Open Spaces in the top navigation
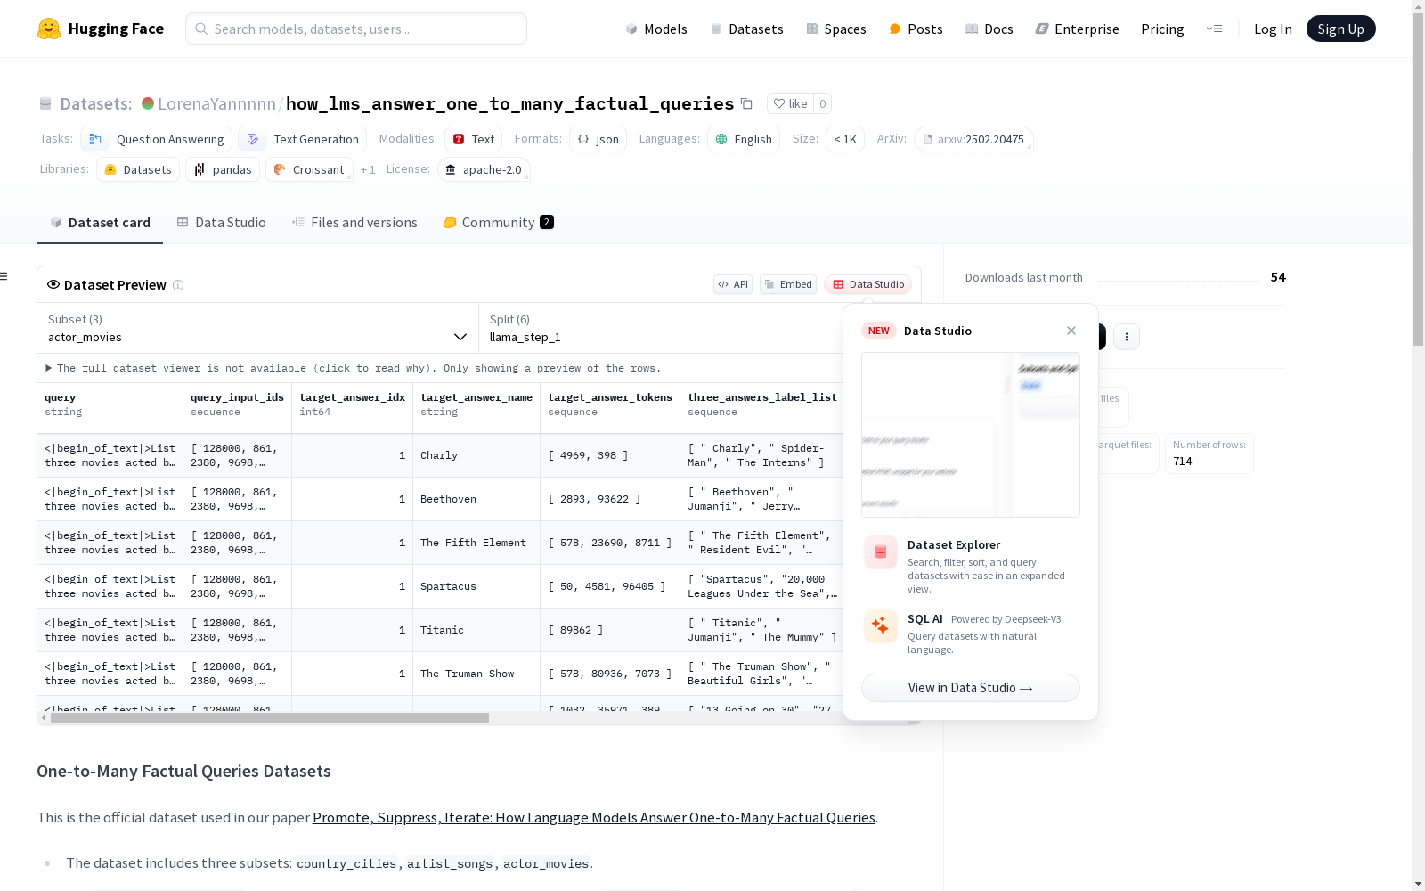 pos(836,29)
